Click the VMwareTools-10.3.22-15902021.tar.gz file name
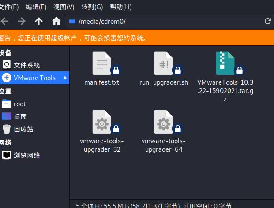Screen dimensions: 274x208 pyautogui.click(x=225, y=91)
